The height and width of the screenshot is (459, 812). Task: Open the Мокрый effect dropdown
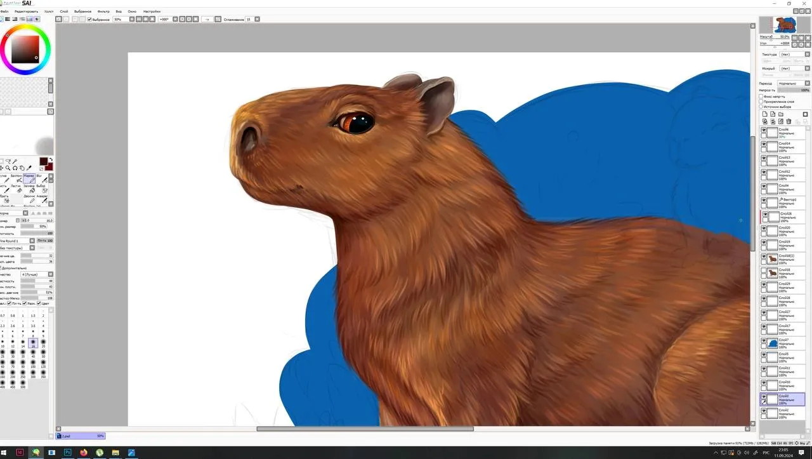(794, 69)
